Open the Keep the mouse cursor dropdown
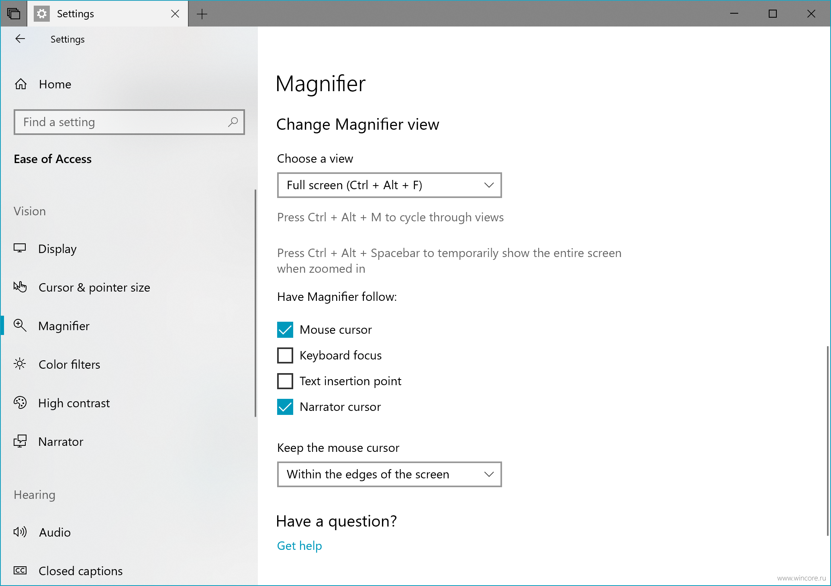The width and height of the screenshot is (831, 586). tap(389, 474)
